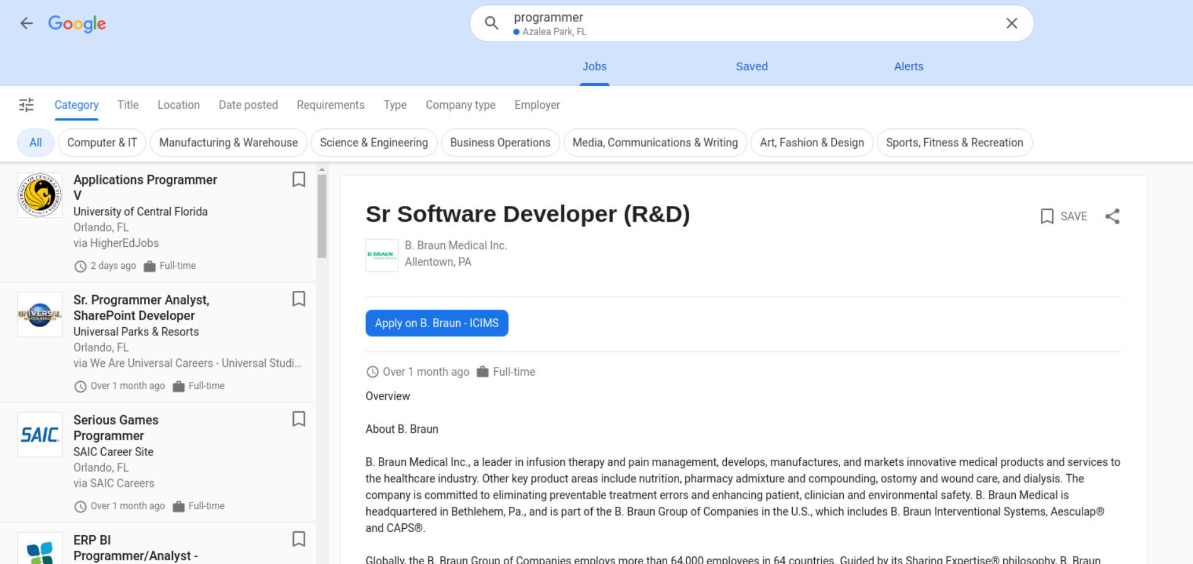Apply on B. Braun - ICIMS
Viewport: 1193px width, 564px height.
pos(437,323)
